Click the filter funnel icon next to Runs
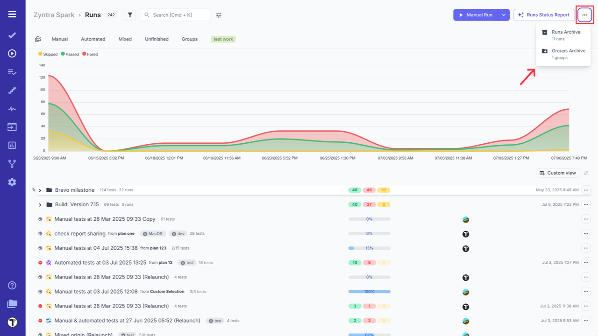 point(130,14)
